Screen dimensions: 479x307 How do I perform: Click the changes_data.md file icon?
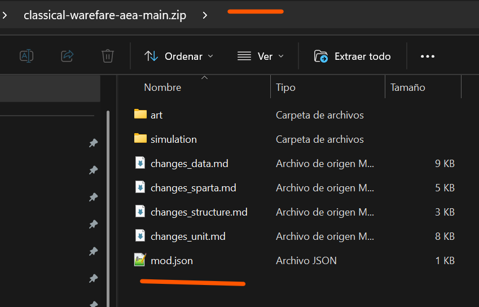pyautogui.click(x=140, y=163)
